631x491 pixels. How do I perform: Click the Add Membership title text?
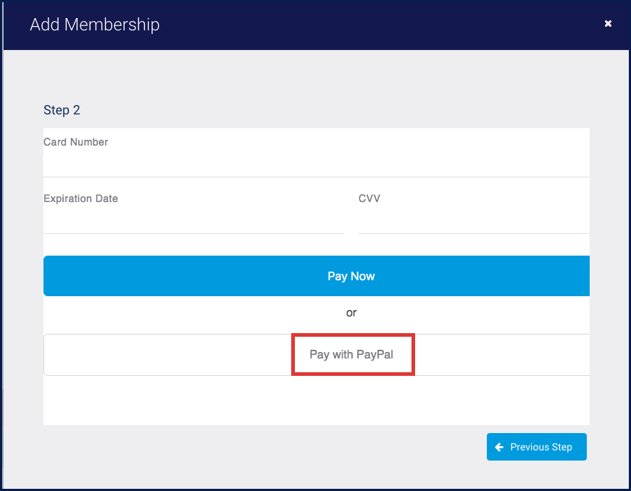click(x=94, y=25)
